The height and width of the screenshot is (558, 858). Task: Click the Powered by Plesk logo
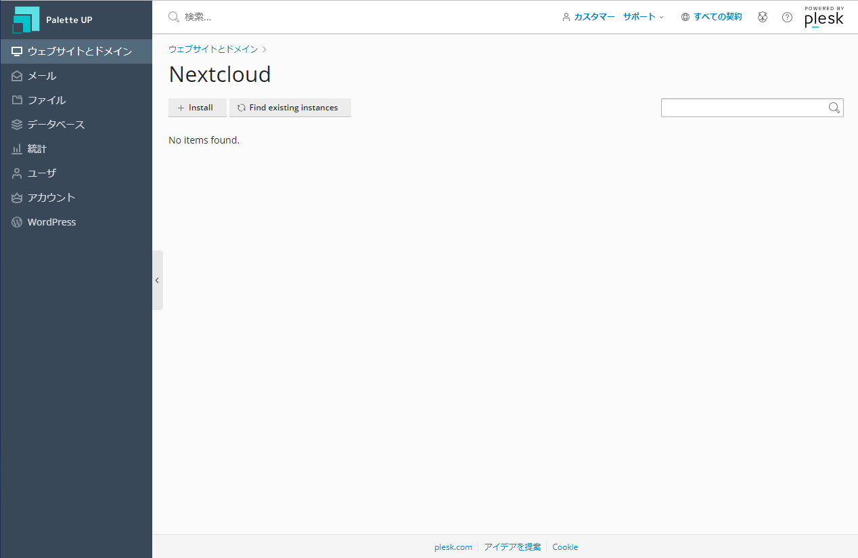824,17
